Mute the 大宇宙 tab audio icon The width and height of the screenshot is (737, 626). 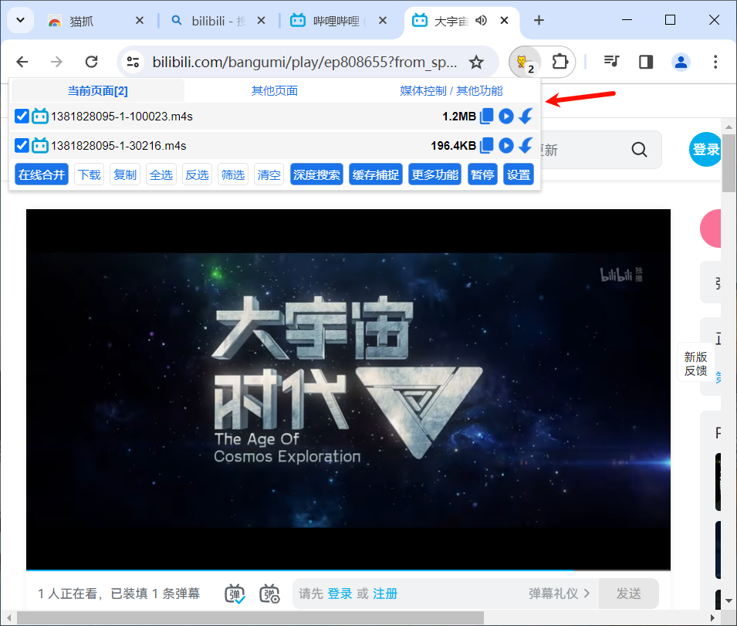(x=482, y=20)
